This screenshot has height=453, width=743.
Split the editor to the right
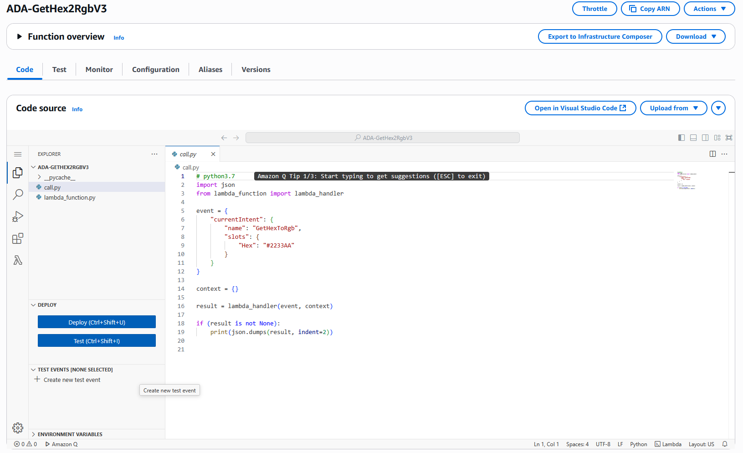[712, 154]
